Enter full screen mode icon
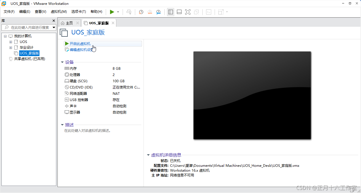The height and width of the screenshot is (193, 361). (188, 12)
